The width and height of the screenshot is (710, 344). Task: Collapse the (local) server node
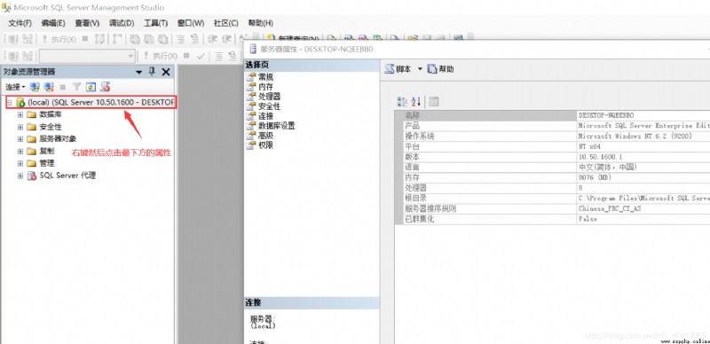[x=9, y=103]
